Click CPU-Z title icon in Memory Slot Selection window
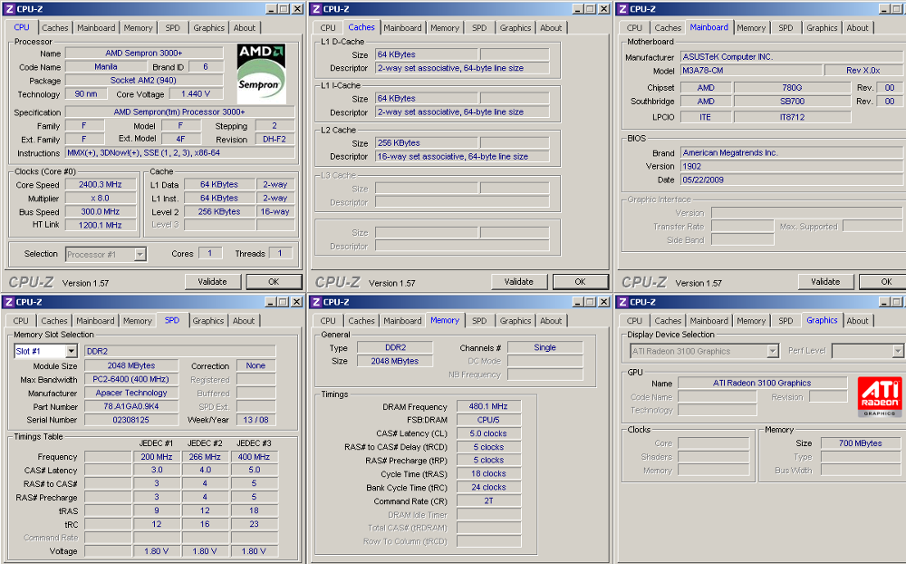This screenshot has height=564, width=906. point(9,301)
